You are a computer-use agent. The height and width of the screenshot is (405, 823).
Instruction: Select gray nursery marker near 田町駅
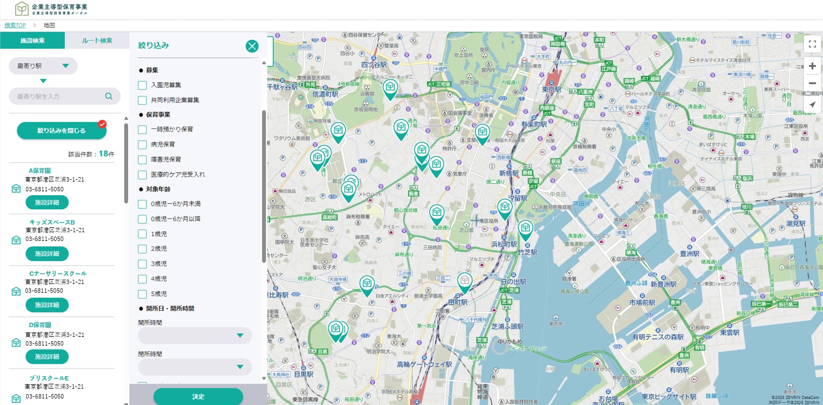tap(464, 282)
